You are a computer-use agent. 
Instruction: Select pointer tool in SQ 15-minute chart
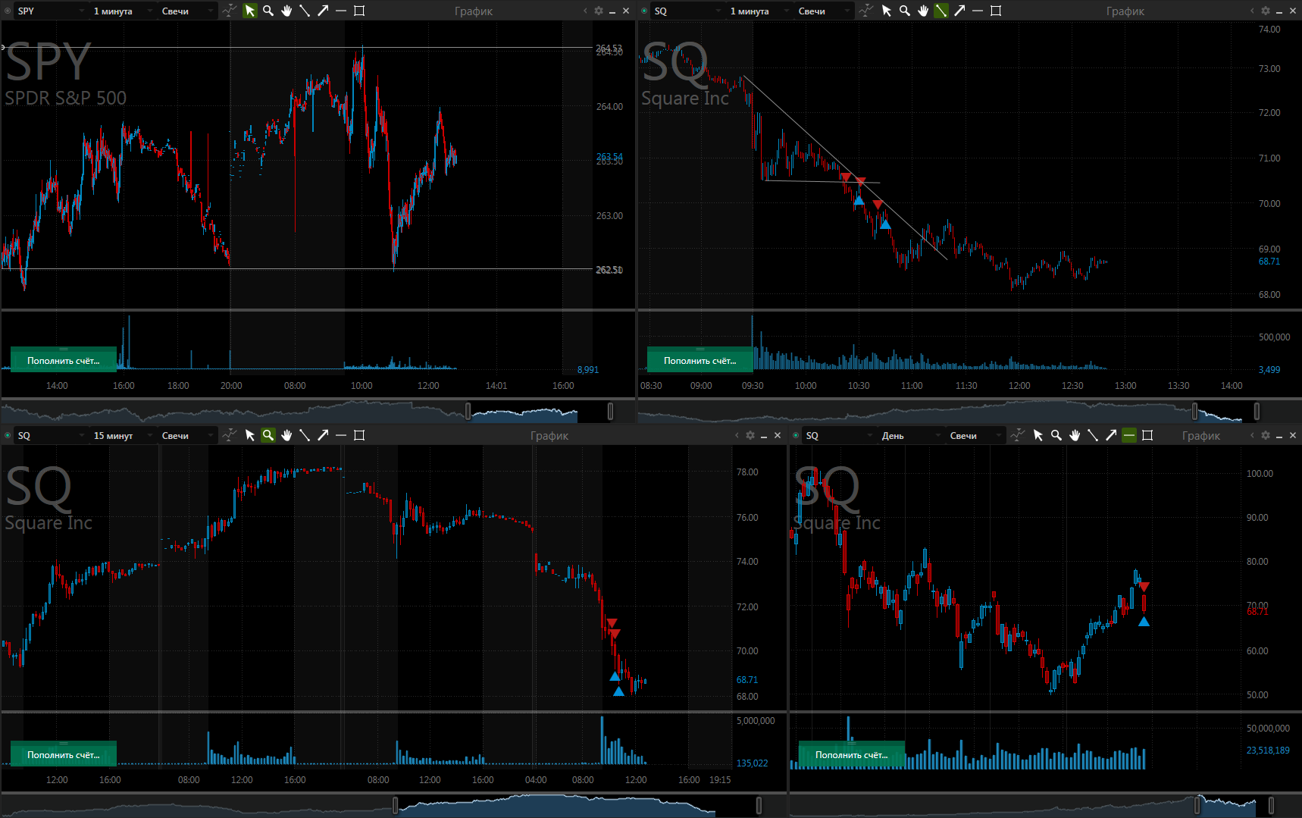[x=250, y=435]
